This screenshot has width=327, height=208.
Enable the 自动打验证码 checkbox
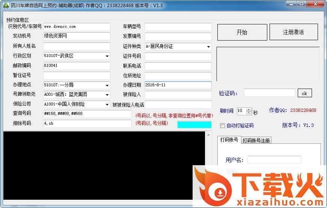point(222,126)
